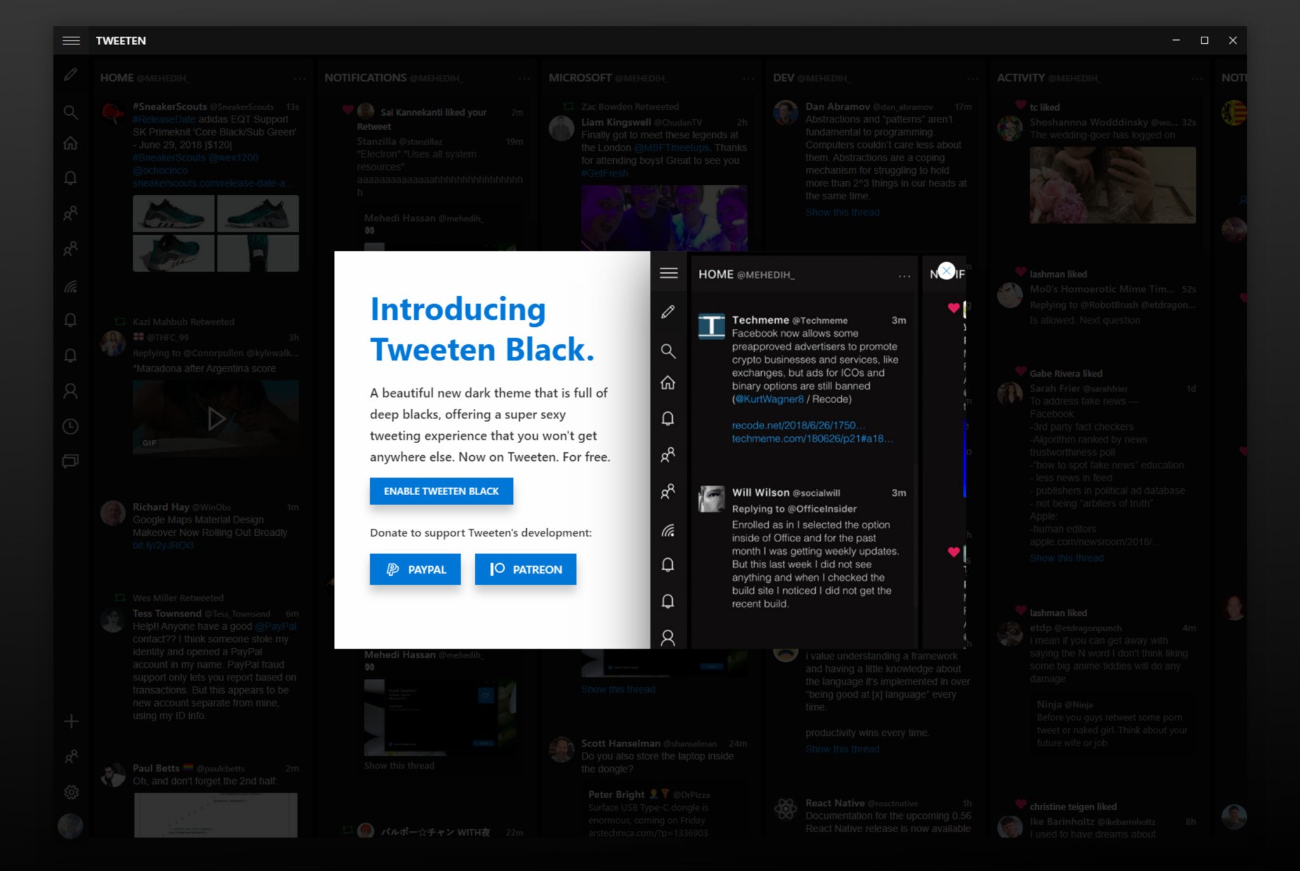The height and width of the screenshot is (871, 1300).
Task: Donate via PayPal button
Action: 415,569
